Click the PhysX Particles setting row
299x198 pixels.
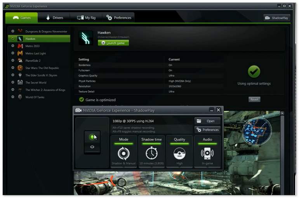[x=149, y=81]
